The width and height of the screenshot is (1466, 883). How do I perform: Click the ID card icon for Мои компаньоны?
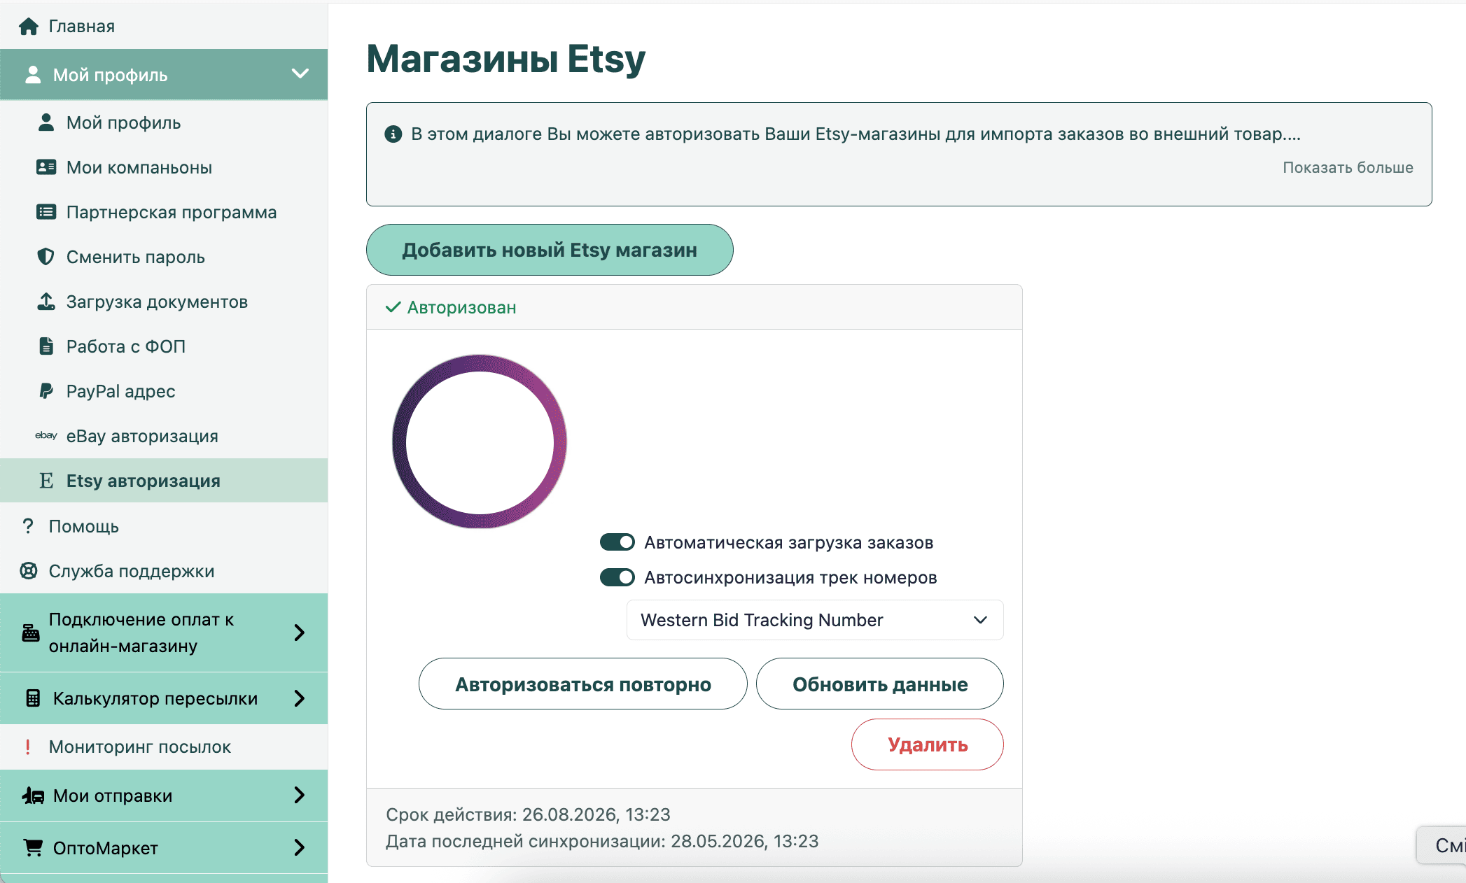point(46,167)
